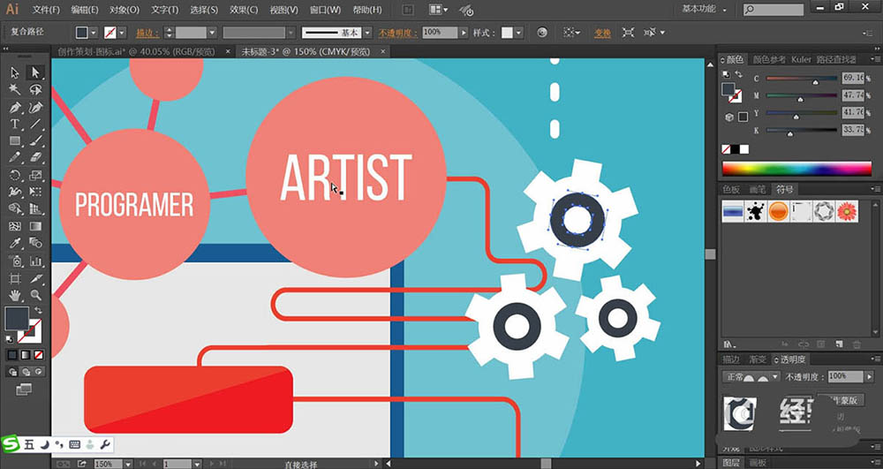Click the recolor artwork wheel icon
Image resolution: width=883 pixels, height=469 pixels.
click(x=542, y=33)
